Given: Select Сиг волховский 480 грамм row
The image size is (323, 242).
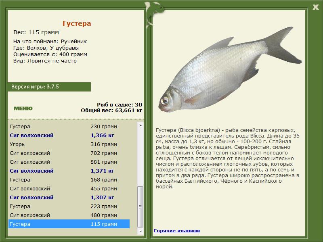Looking at the screenshot, I should click(69, 215).
